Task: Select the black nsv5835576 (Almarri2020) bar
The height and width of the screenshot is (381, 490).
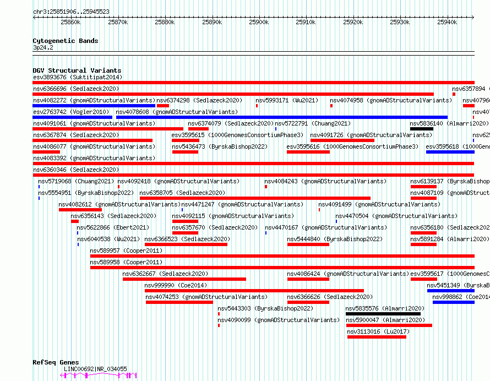Action: (383, 314)
